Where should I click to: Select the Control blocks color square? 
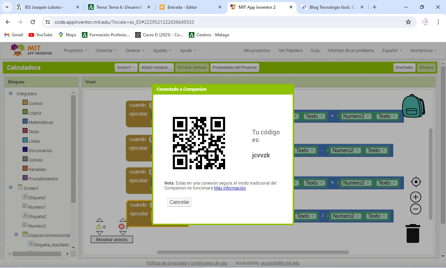tap(25, 103)
